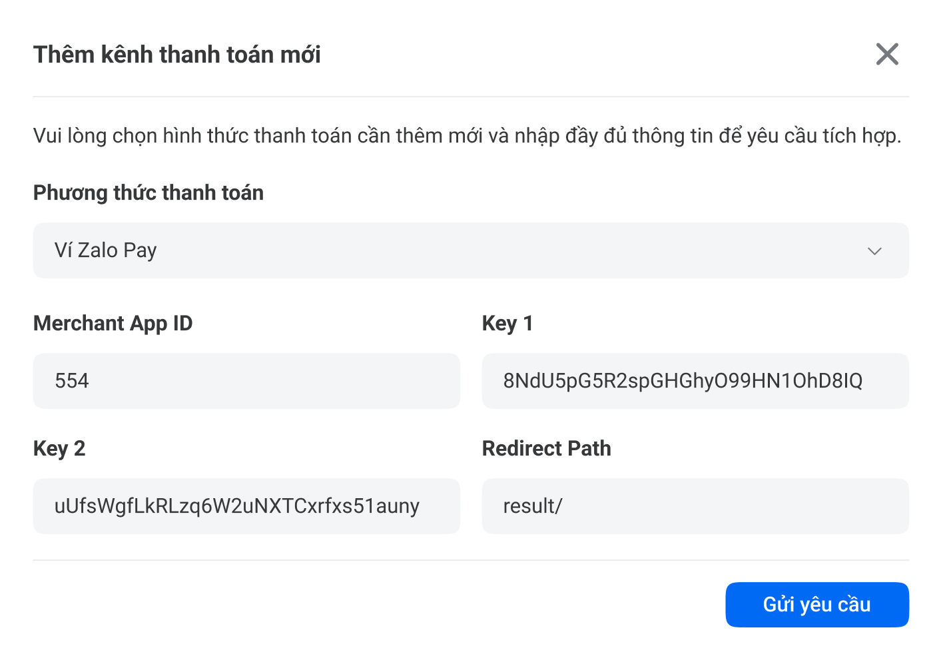Click the X icon to dismiss the dialog
Image resolution: width=941 pixels, height=660 pixels.
tap(887, 55)
